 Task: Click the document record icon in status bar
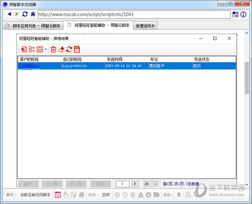pos(73,195)
